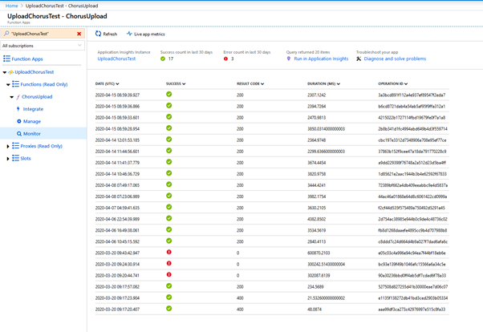This screenshot has height=332, width=483.
Task: Select Monitor in the function tree
Action: 32,134
